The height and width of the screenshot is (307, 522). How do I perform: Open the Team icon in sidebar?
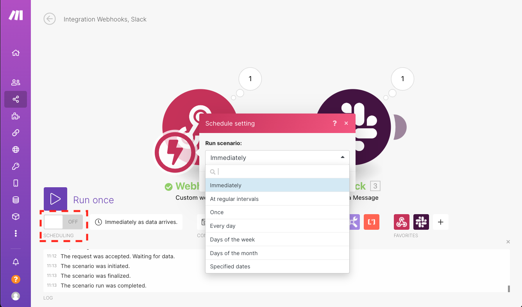click(16, 82)
